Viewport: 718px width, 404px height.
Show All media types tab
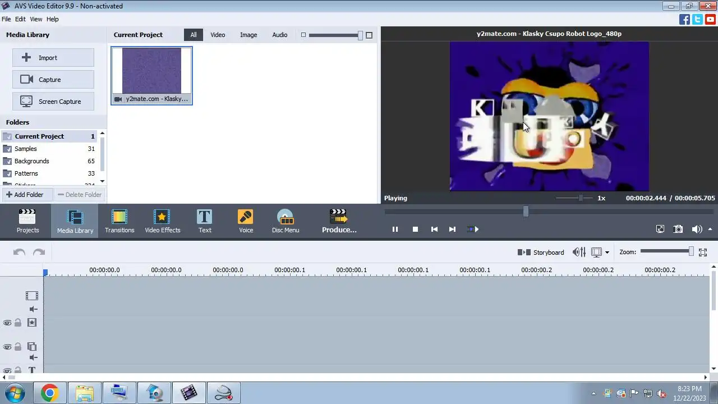point(194,35)
